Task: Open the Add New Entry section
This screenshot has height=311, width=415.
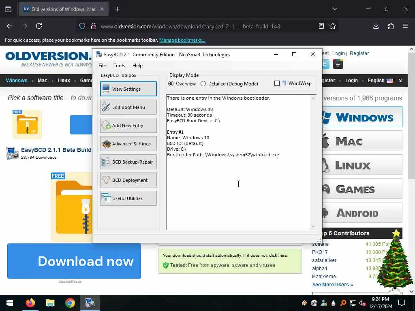Action: click(x=128, y=126)
